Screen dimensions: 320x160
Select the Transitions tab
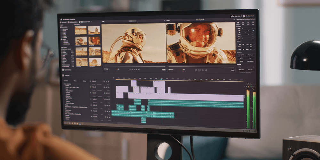pyautogui.click(x=66, y=81)
